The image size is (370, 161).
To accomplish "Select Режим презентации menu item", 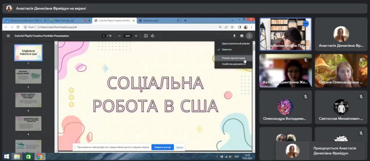I will click(233, 58).
